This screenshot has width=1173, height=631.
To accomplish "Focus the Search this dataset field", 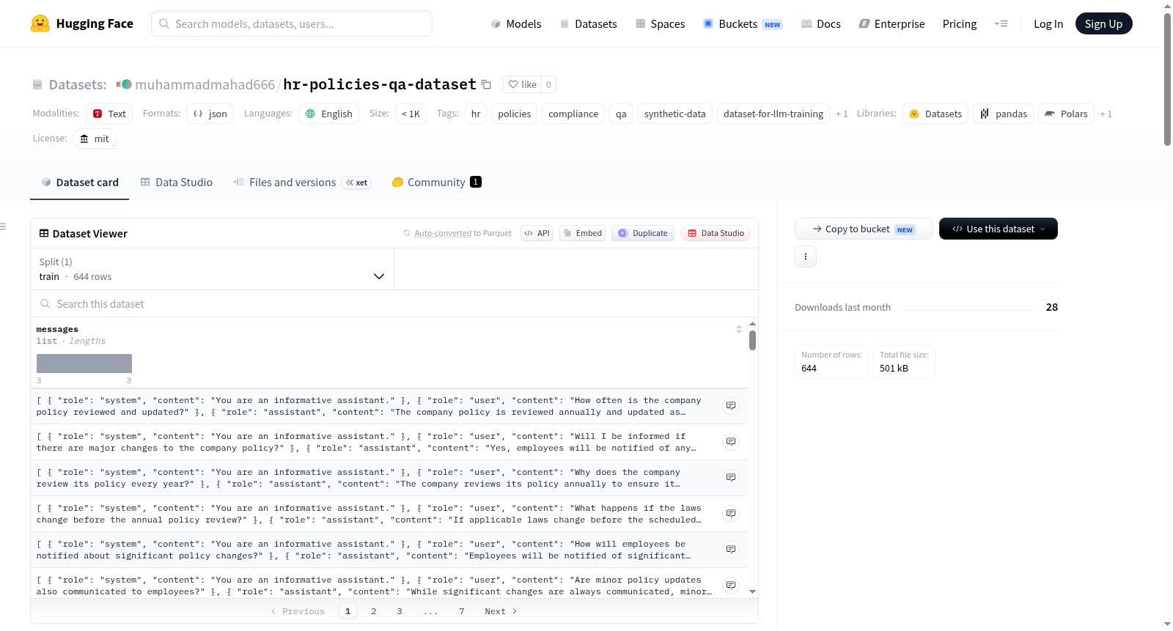I will pos(394,303).
